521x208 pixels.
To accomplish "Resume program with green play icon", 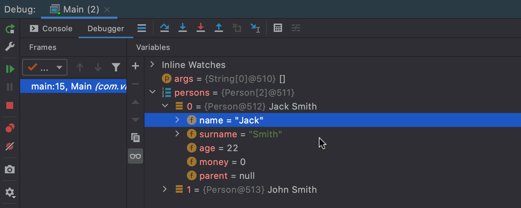I will pyautogui.click(x=10, y=69).
